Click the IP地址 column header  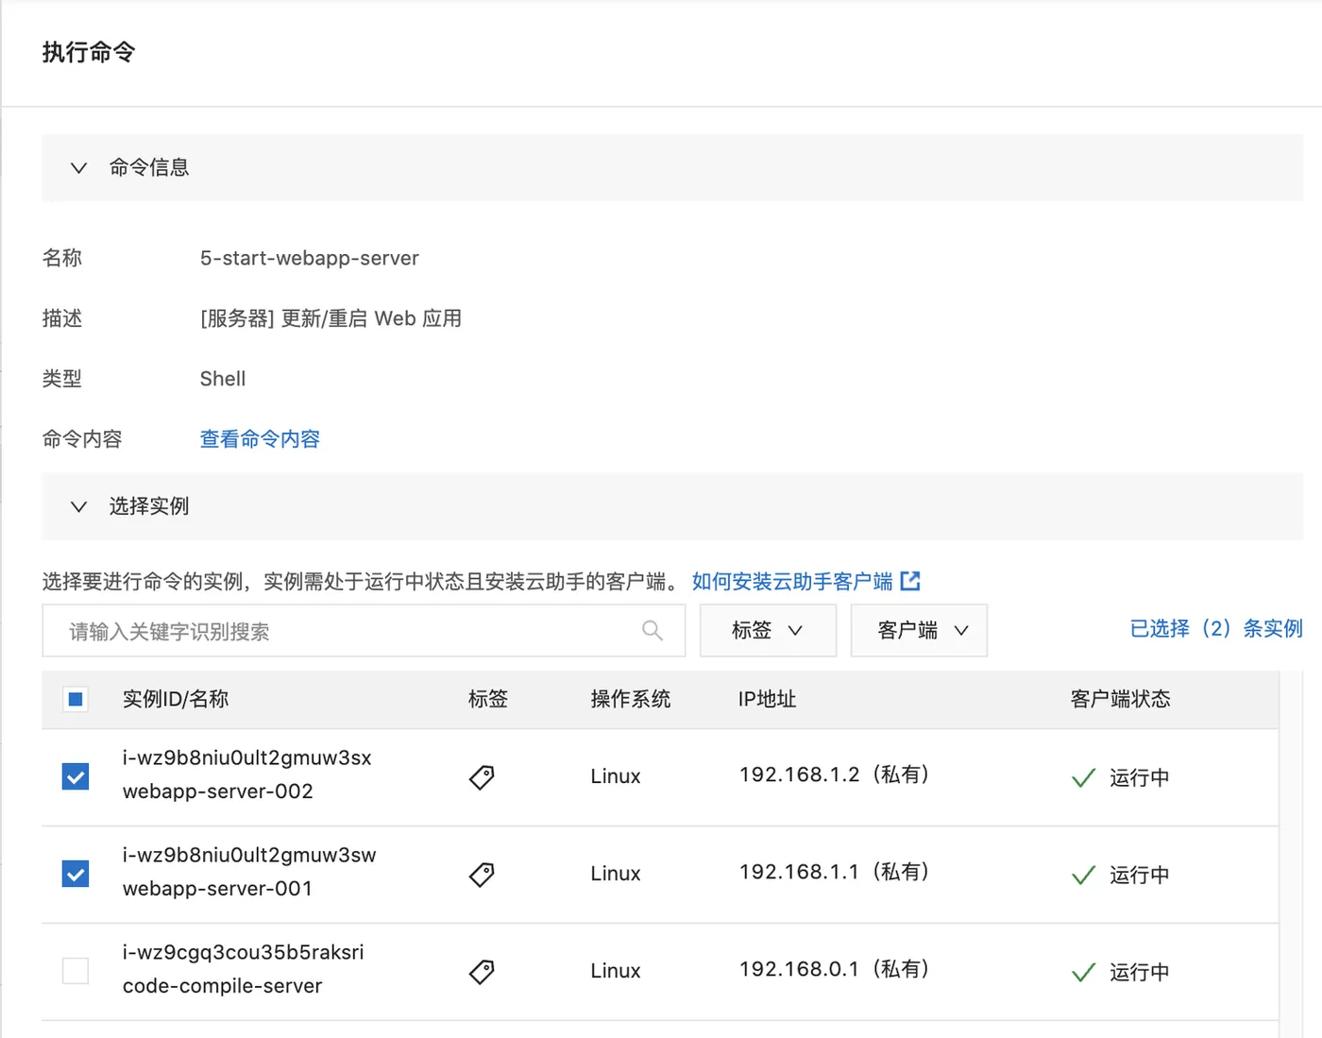coord(768,699)
